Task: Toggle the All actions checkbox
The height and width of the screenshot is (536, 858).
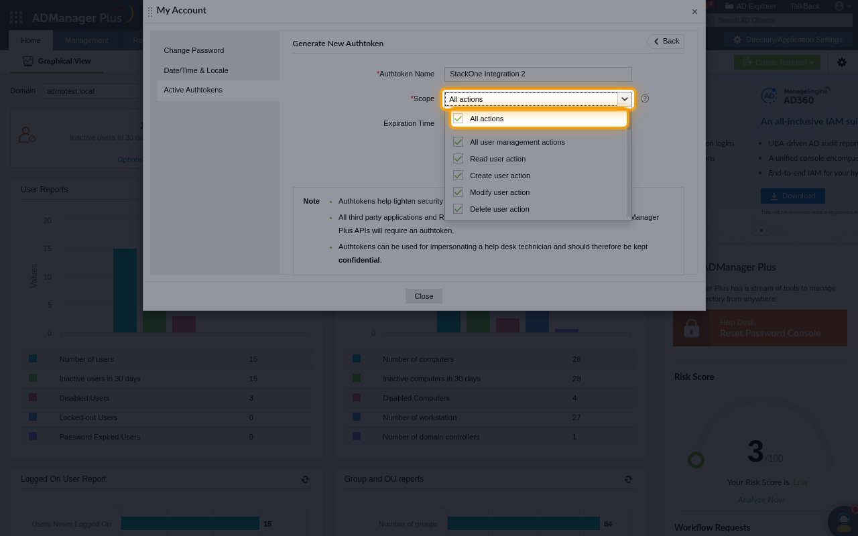Action: [x=458, y=119]
